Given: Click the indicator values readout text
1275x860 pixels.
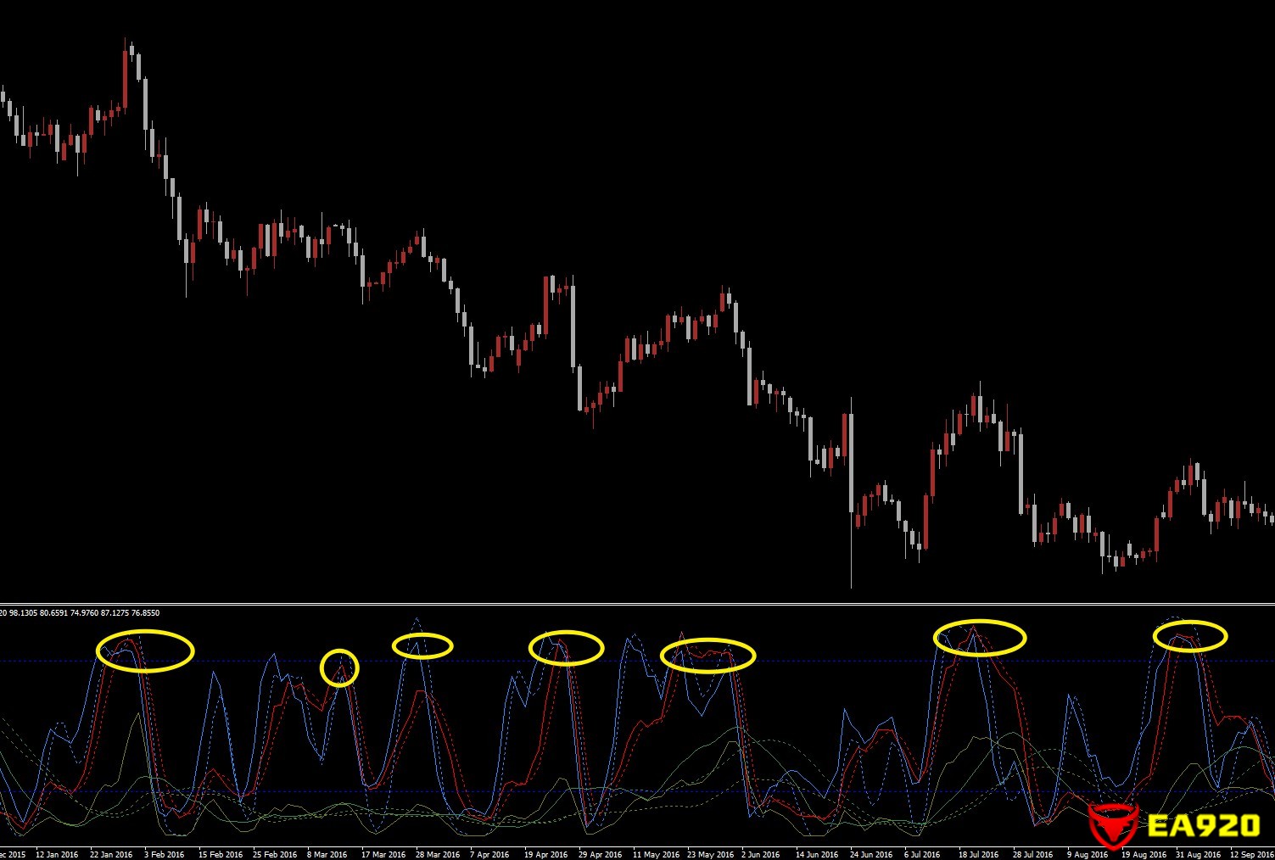Looking at the screenshot, I should (x=81, y=612).
